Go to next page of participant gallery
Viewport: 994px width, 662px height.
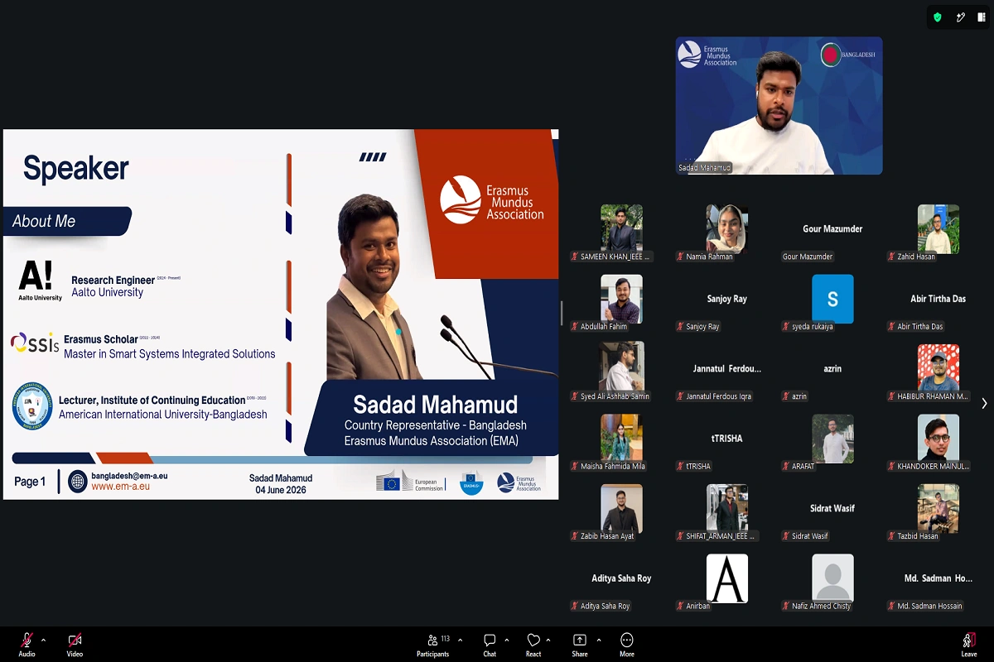(984, 404)
